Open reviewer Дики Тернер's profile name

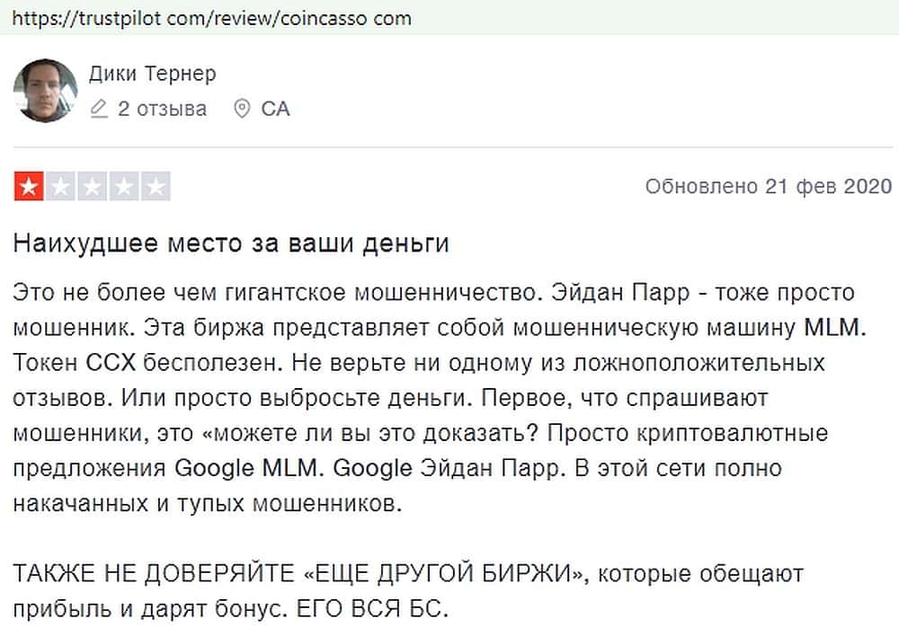(x=153, y=74)
